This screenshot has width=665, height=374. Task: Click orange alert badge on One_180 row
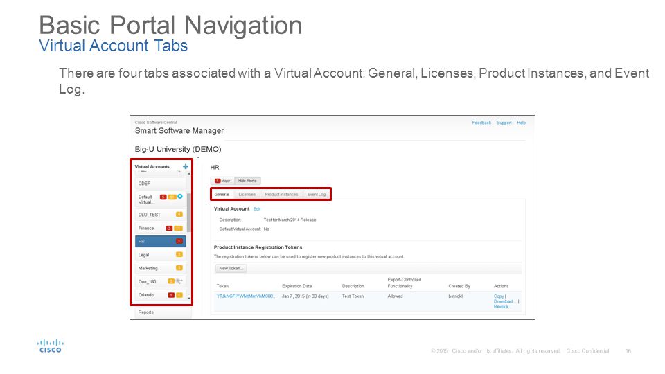(171, 281)
